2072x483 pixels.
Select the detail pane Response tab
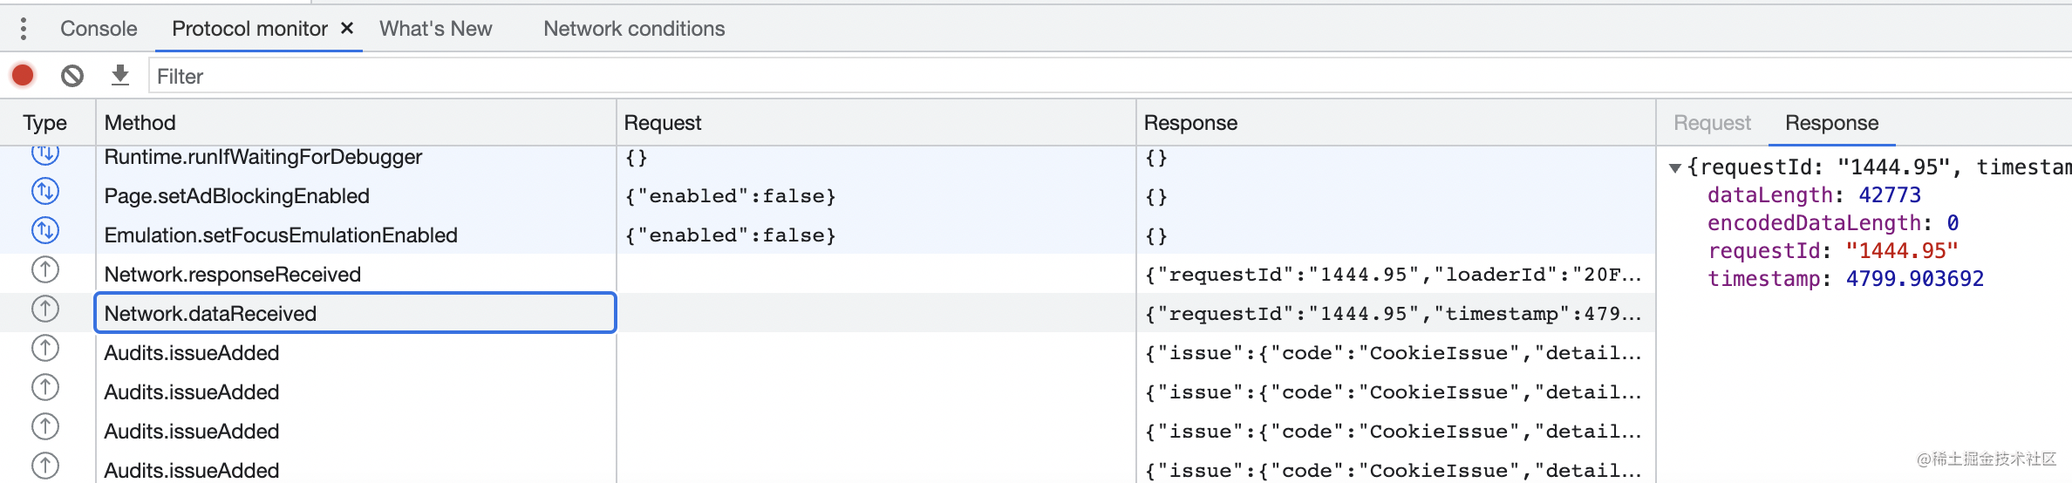click(1831, 123)
